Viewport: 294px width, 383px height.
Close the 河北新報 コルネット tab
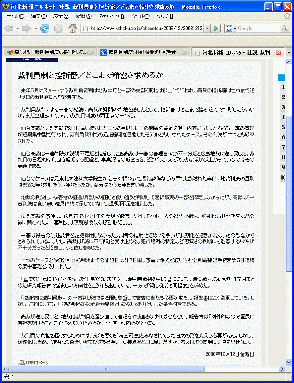click(x=278, y=53)
